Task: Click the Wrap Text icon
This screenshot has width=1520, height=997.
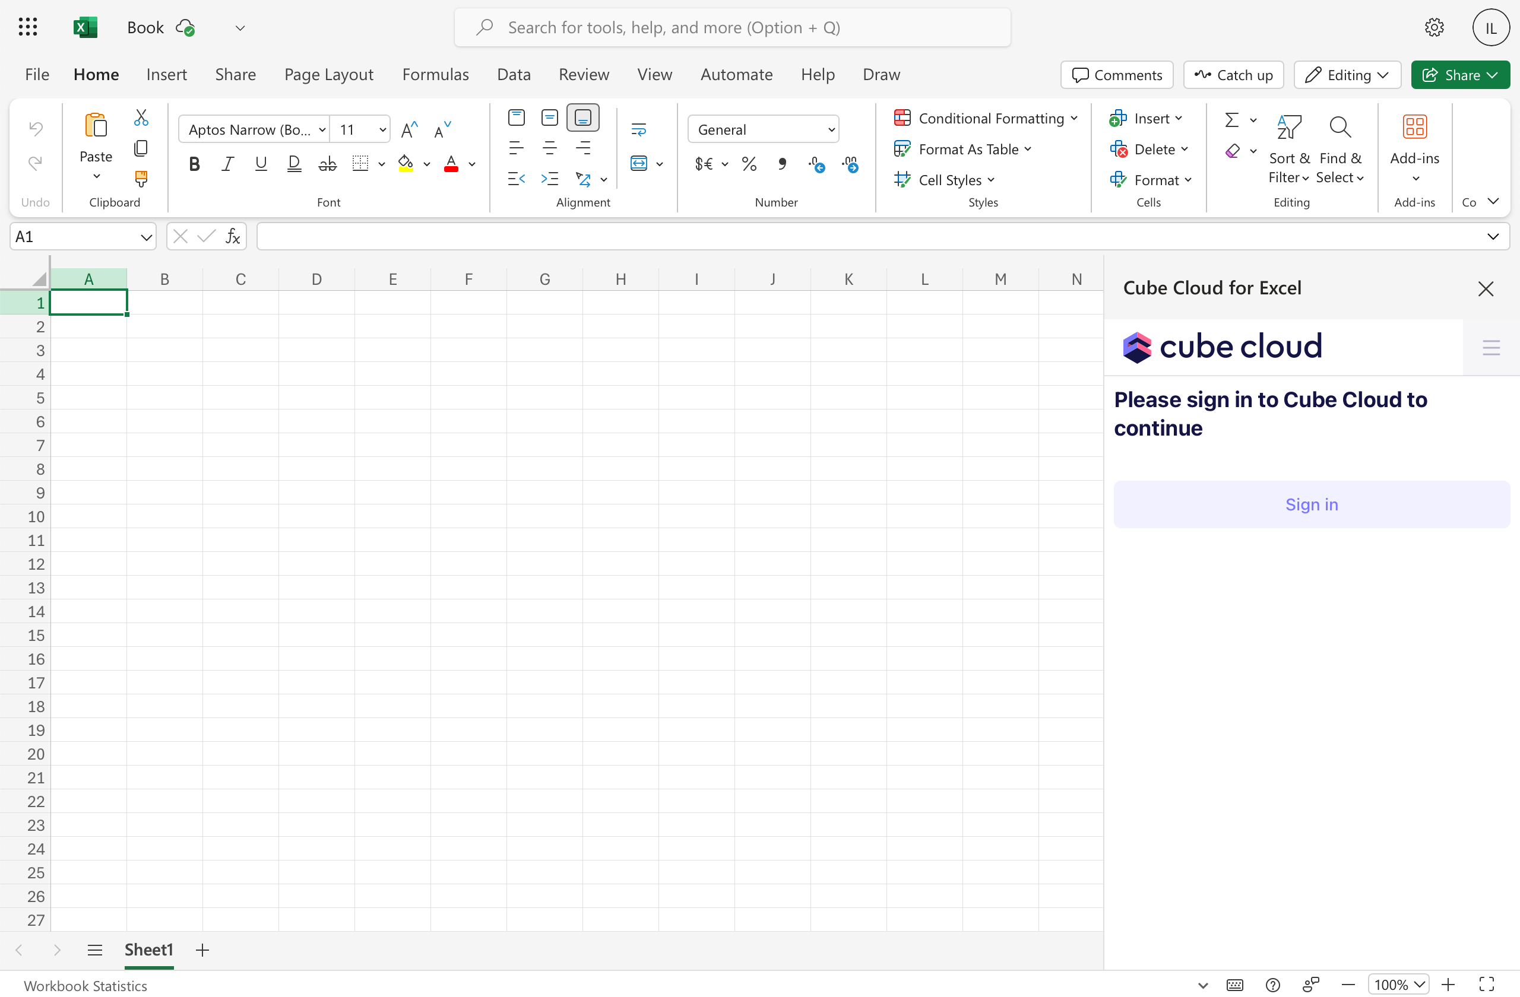Action: tap(639, 129)
